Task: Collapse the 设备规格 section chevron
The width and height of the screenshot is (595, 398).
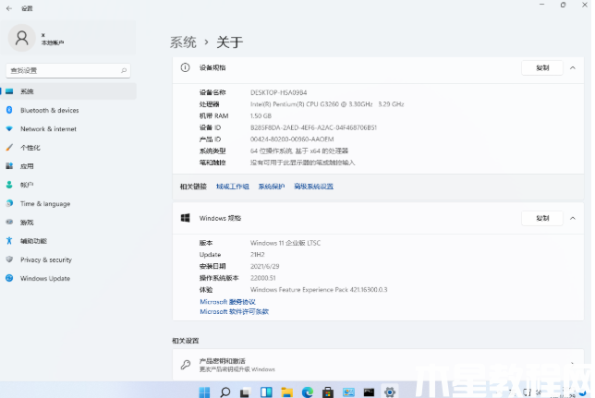Action: 573,68
